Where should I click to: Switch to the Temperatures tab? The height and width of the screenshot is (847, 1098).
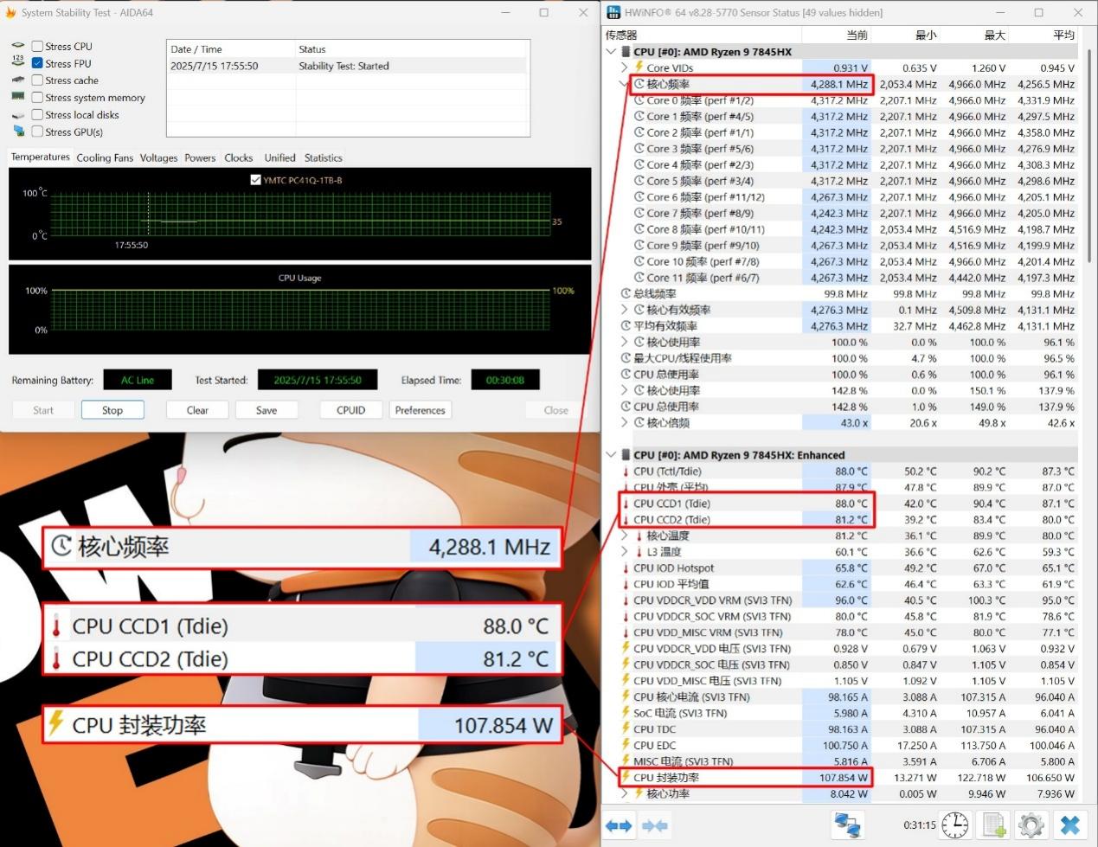(x=40, y=157)
